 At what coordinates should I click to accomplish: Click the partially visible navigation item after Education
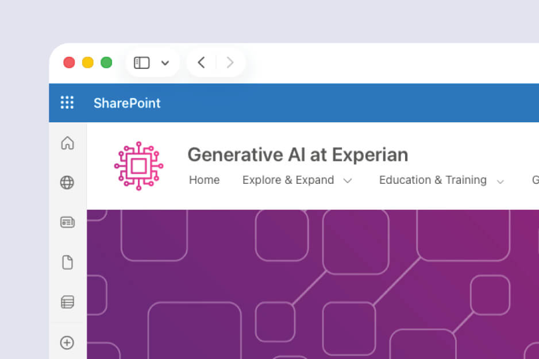[535, 180]
